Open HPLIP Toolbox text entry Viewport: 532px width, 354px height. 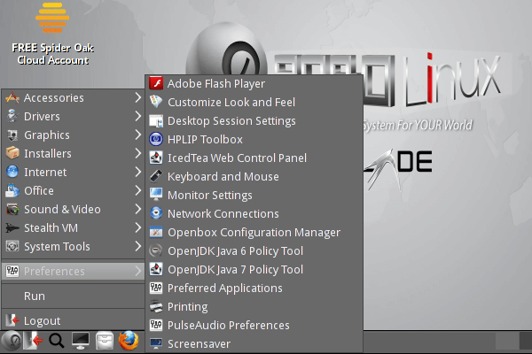tap(205, 140)
